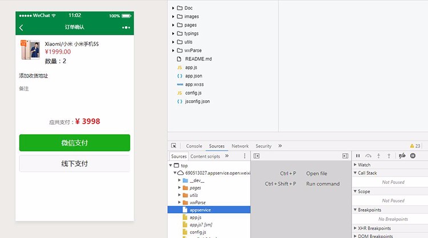The height and width of the screenshot is (238, 428).
Task: Open app.json in the file list
Action: click(x=193, y=76)
